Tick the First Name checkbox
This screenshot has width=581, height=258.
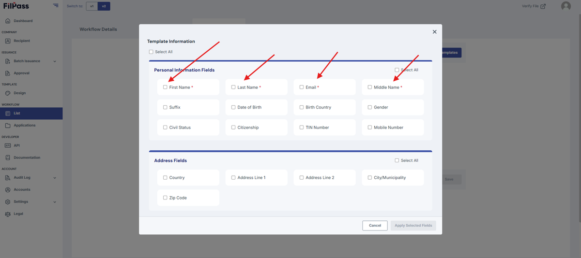pos(165,87)
